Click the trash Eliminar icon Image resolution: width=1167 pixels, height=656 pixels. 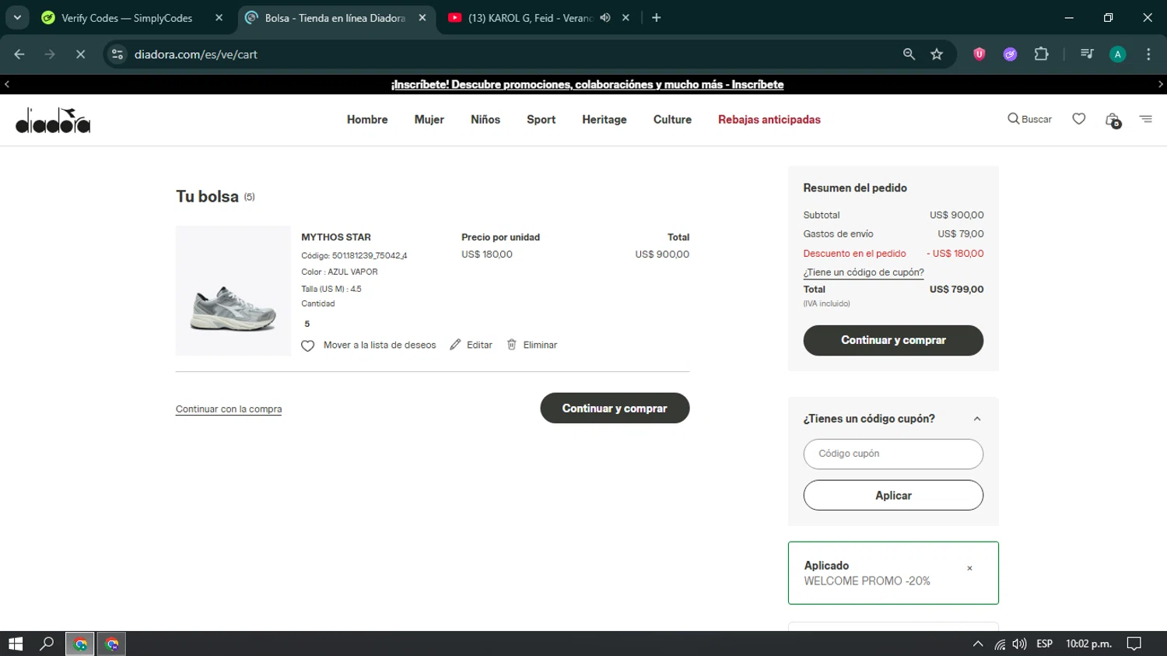(x=512, y=345)
